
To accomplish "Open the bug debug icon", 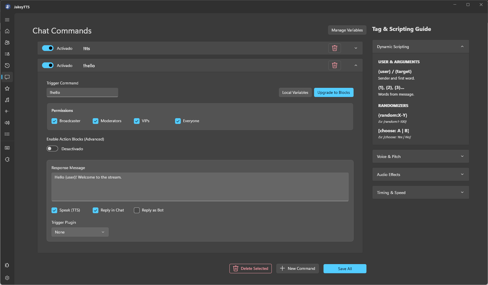I will (x=7, y=265).
